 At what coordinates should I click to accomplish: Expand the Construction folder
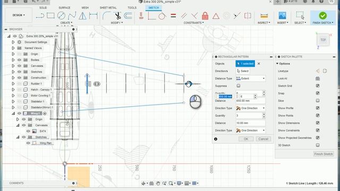[x=13, y=77]
